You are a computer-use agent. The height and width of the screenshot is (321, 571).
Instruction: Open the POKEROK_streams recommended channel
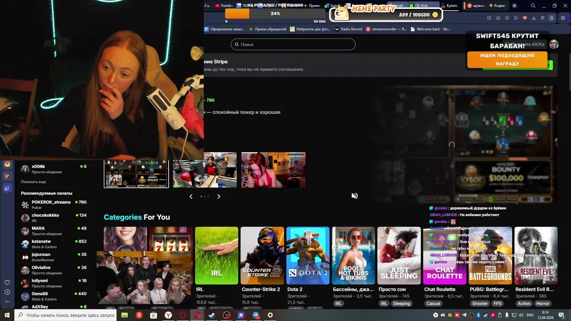pos(54,205)
